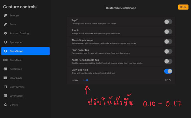Open General gear icon settings

pos(5,105)
